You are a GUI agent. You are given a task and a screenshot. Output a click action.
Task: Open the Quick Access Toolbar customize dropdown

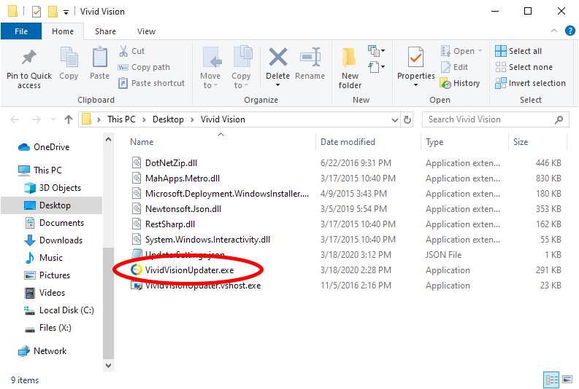click(66, 12)
